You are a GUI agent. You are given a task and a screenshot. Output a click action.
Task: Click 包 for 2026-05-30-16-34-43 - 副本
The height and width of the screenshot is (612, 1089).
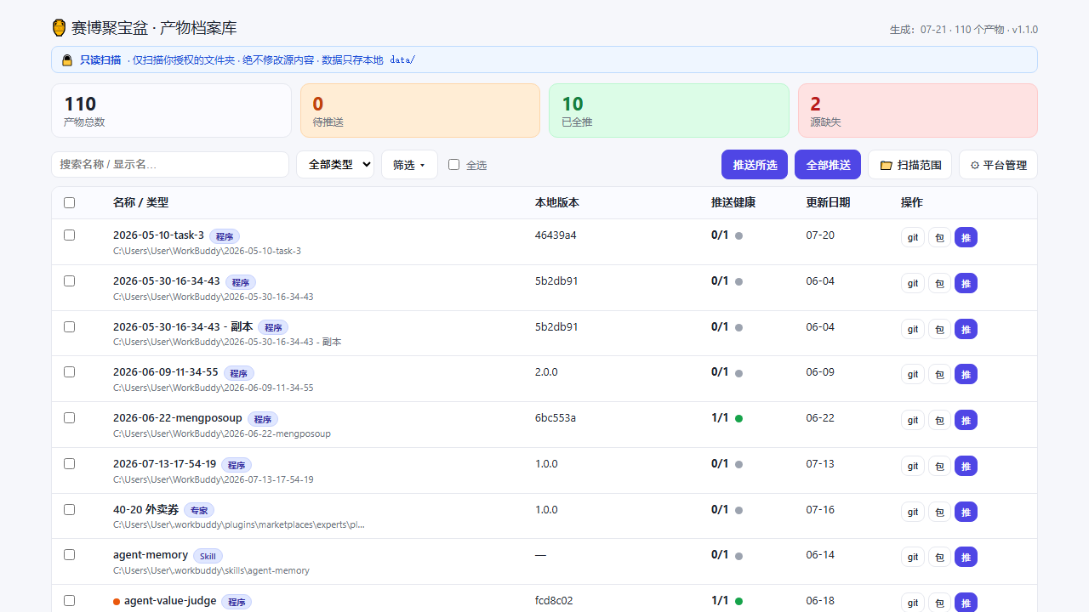[939, 329]
